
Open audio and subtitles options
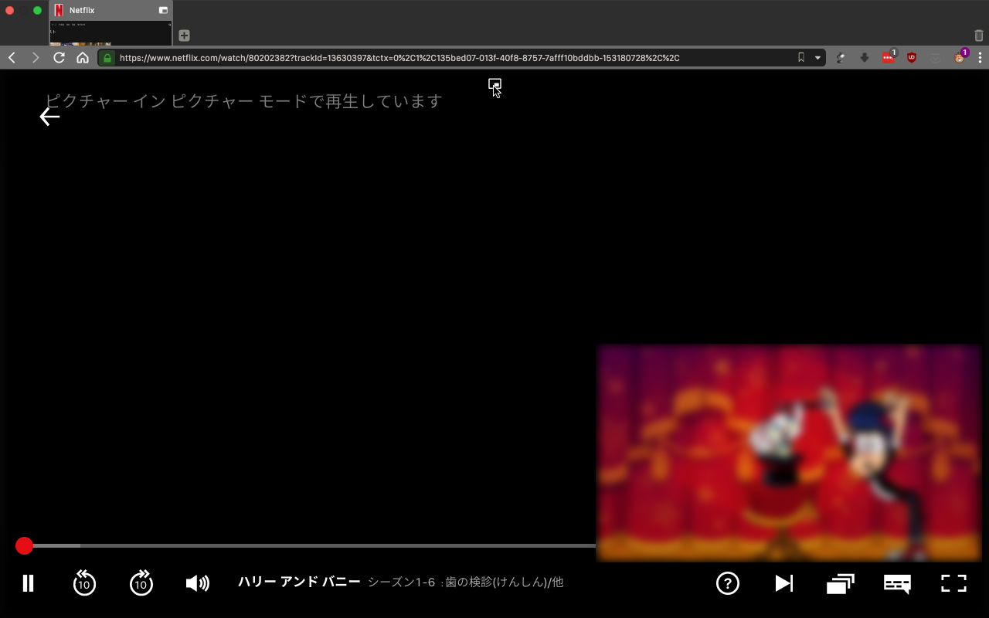point(897,584)
